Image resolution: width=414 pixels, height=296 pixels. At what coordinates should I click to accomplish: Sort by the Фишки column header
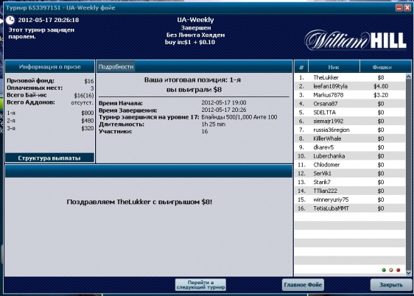(x=382, y=67)
